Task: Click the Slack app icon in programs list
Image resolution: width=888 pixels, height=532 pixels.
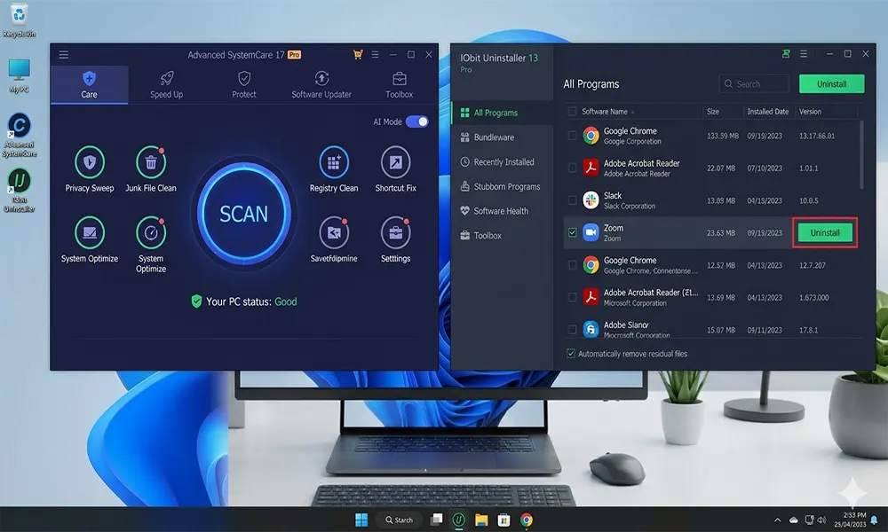Action: (x=591, y=200)
